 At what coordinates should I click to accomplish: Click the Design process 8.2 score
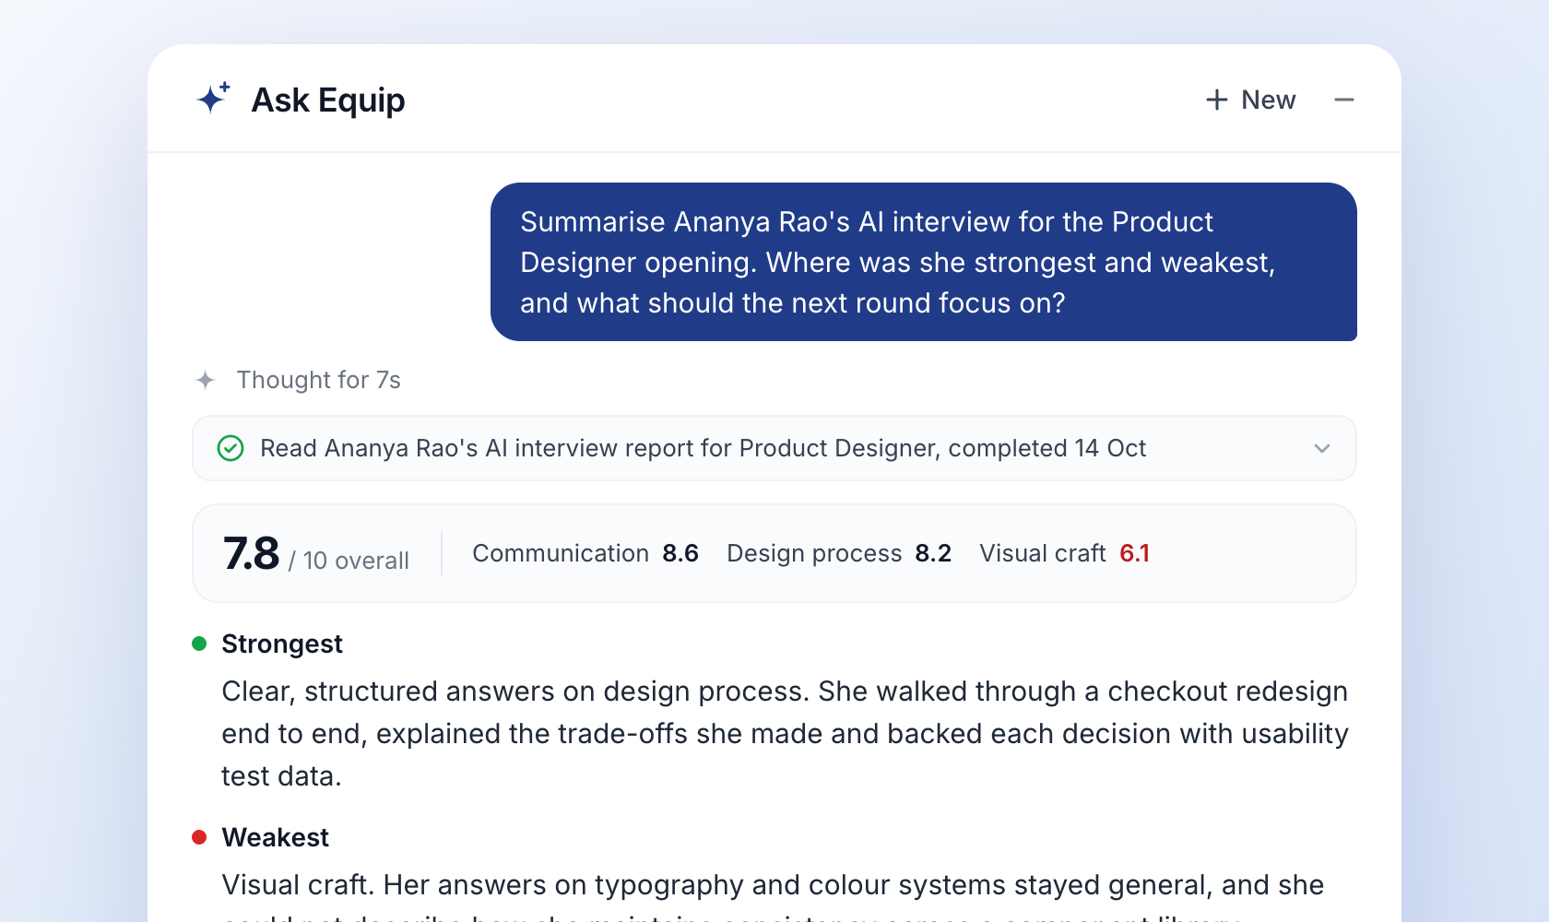pyautogui.click(x=839, y=553)
